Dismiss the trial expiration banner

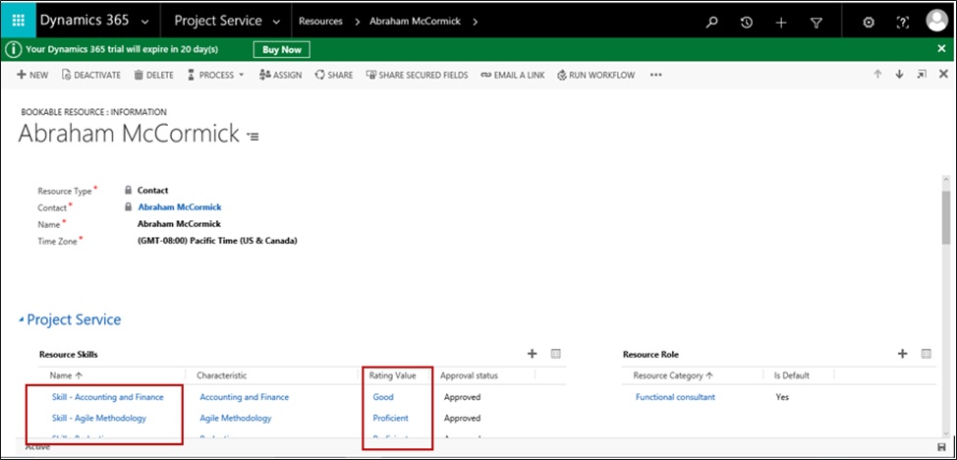(941, 48)
